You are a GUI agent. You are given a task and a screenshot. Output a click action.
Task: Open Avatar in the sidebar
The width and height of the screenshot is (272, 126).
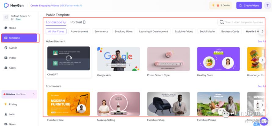13,48
